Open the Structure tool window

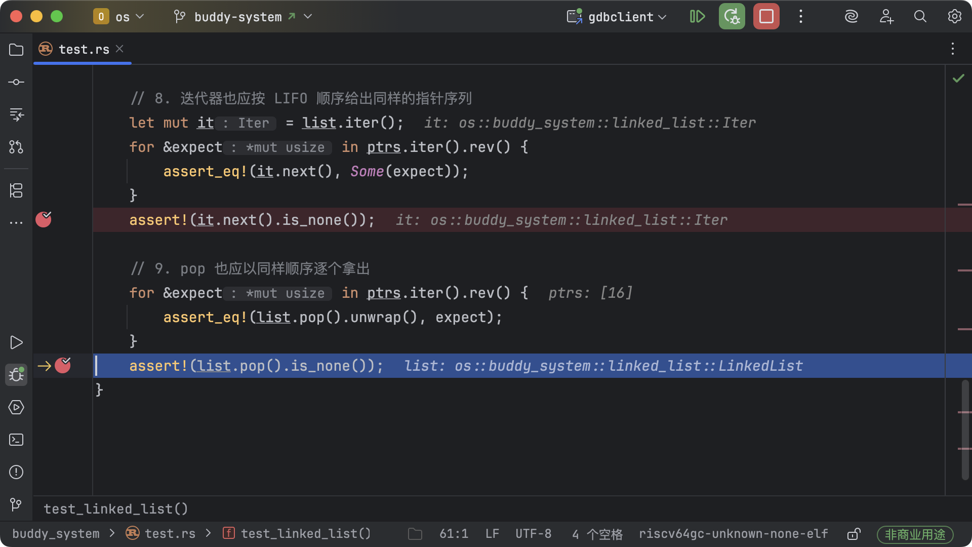coord(16,190)
